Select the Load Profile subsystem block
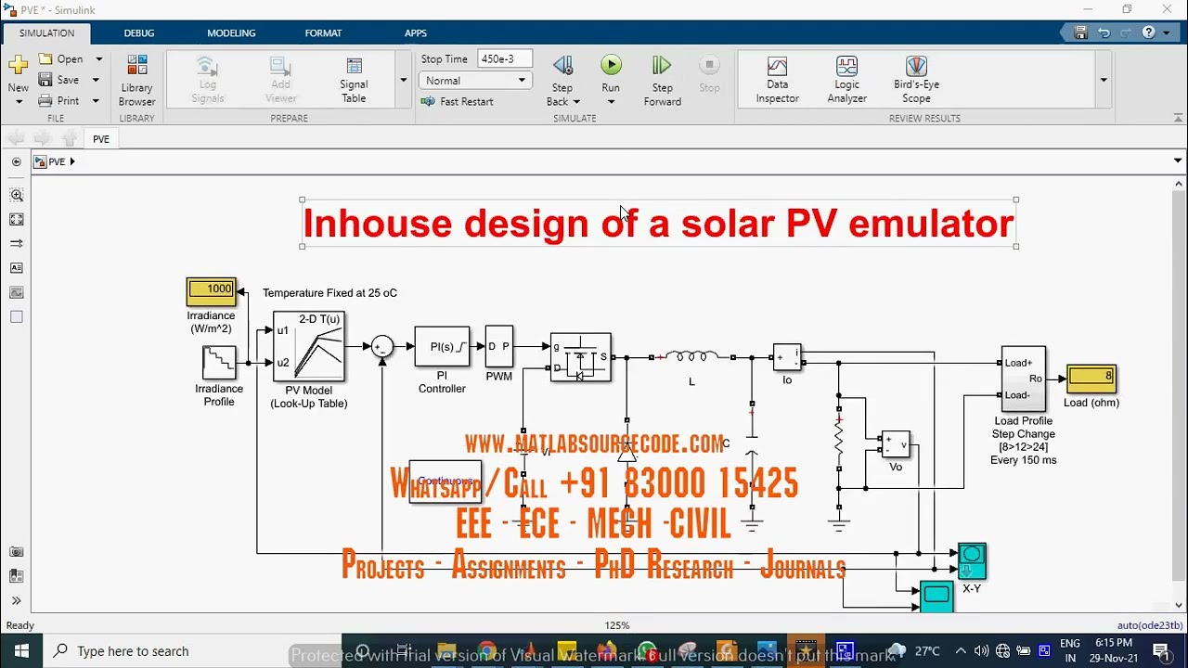Screen dimensions: 1188x668 tap(1024, 379)
